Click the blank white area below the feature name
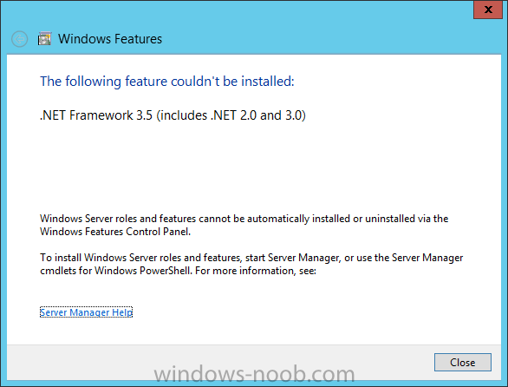 coord(253,167)
